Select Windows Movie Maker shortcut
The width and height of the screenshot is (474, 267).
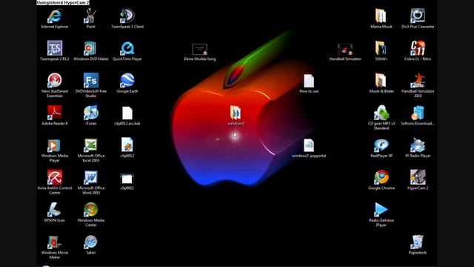pos(54,243)
